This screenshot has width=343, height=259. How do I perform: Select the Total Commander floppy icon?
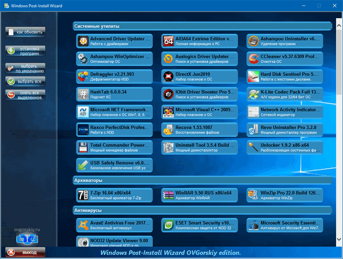pyautogui.click(x=83, y=147)
